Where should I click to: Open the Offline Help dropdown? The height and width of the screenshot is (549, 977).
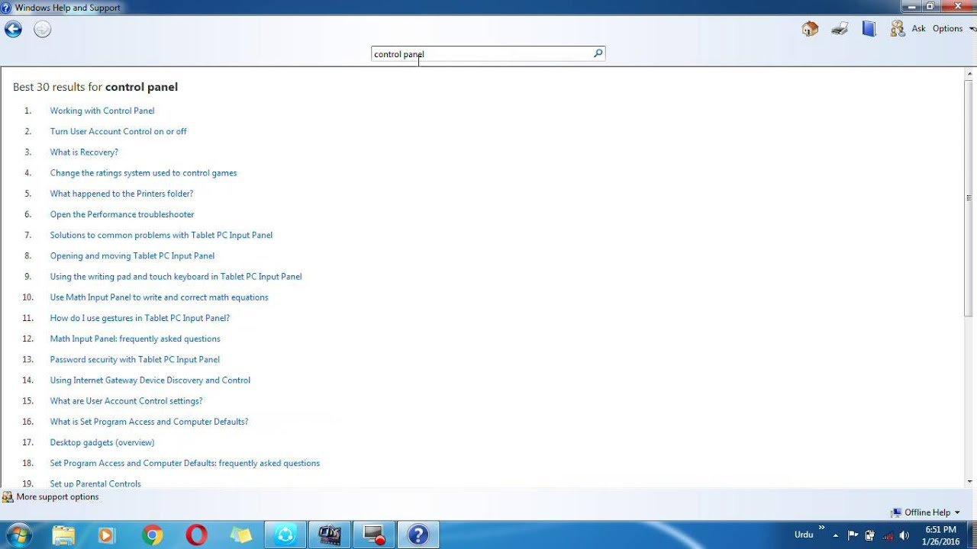pos(926,512)
